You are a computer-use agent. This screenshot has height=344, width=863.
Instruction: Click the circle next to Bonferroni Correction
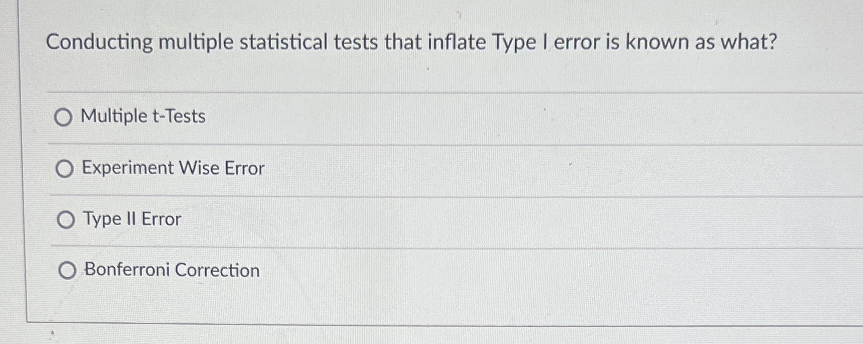click(68, 271)
